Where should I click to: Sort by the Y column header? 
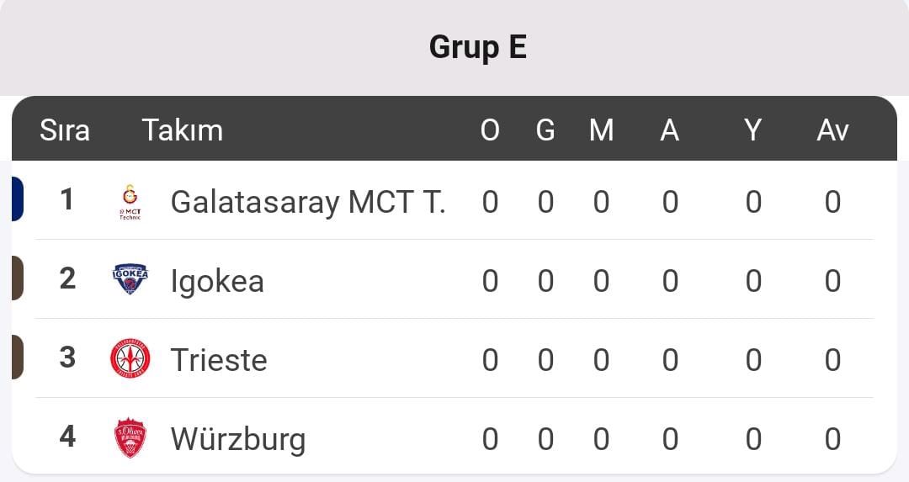click(x=752, y=130)
